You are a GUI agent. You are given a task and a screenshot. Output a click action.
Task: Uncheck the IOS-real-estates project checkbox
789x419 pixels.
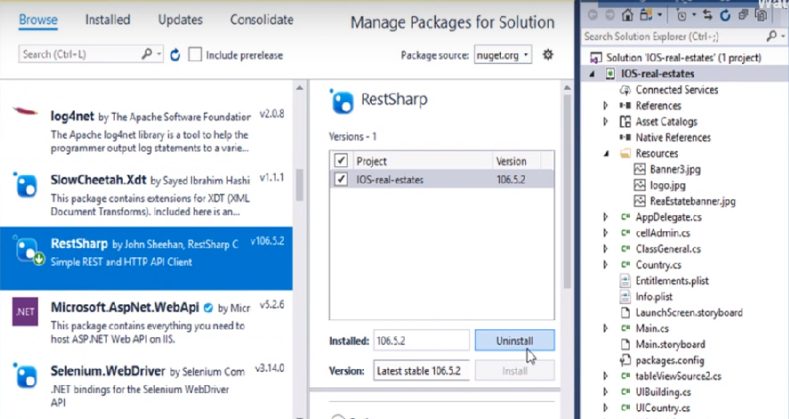tap(341, 179)
